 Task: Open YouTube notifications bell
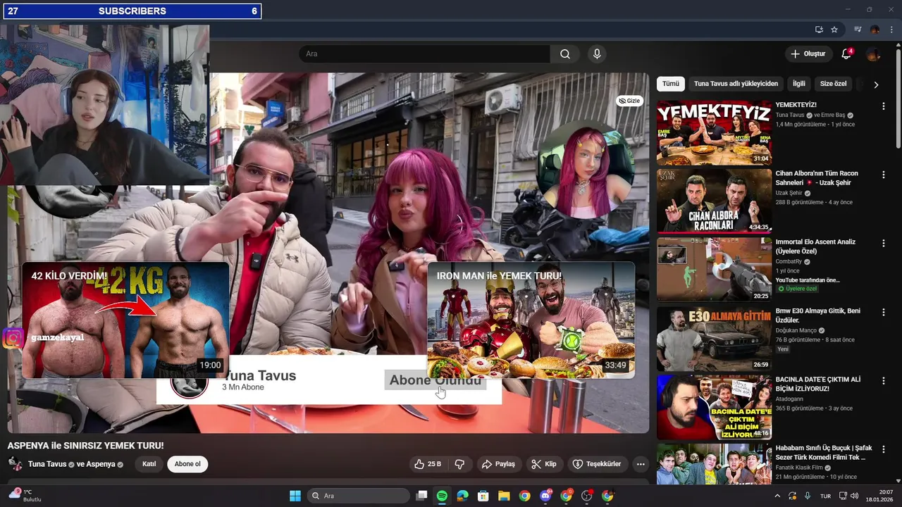click(847, 54)
